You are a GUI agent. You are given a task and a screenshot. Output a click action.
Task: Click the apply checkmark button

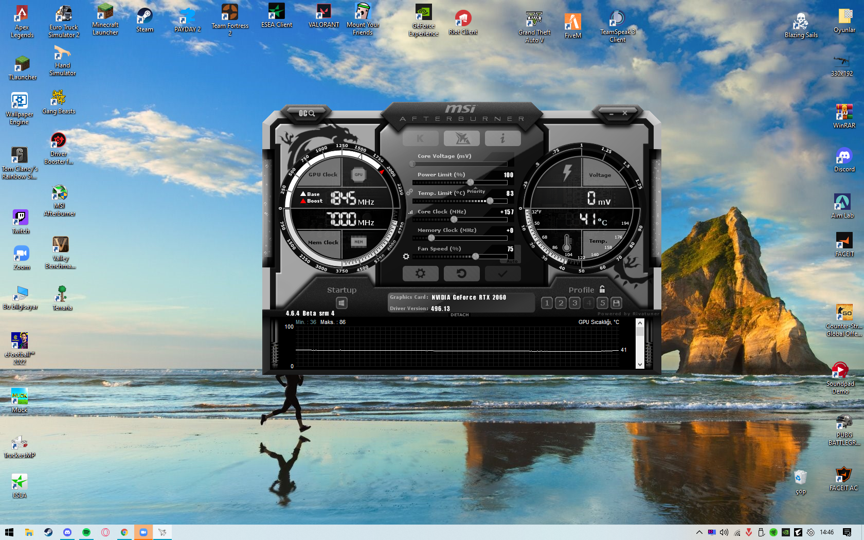click(x=502, y=274)
